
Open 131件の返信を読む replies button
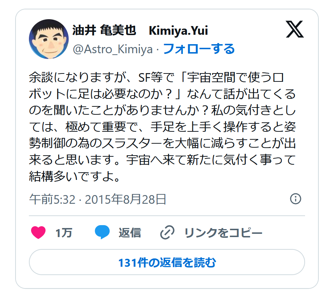coord(167,262)
